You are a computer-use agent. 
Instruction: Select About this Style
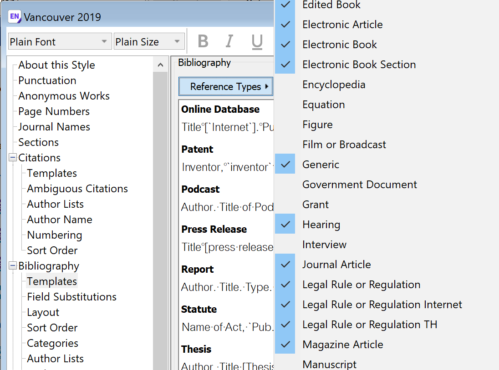click(56, 65)
